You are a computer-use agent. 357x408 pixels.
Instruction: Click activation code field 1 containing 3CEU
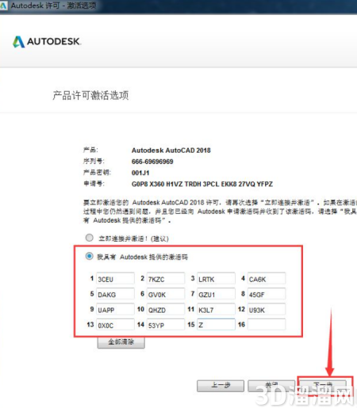[x=115, y=279]
